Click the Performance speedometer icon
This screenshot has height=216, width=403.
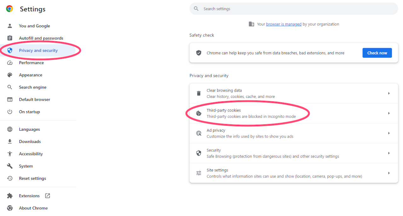10,63
